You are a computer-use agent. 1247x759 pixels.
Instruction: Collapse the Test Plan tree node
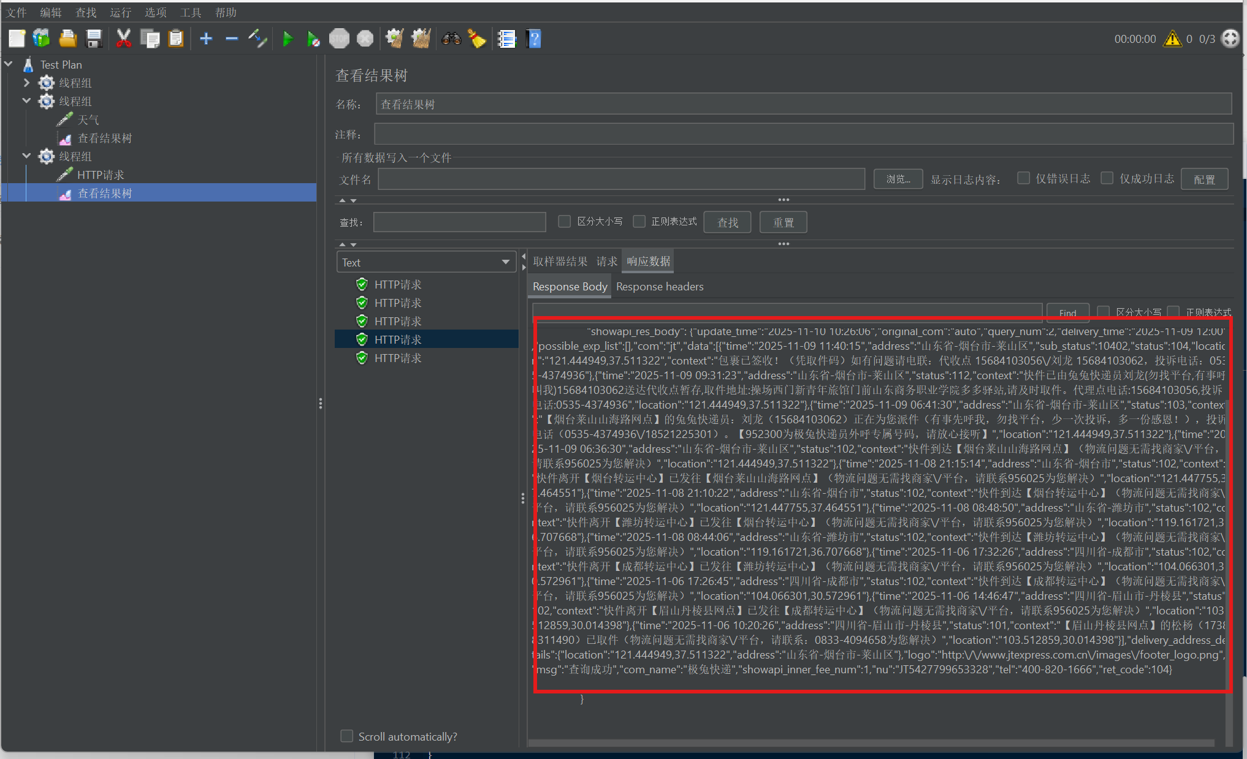(9, 64)
